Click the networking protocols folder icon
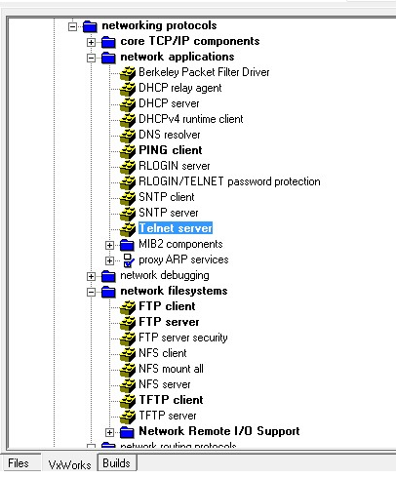This screenshot has height=478, width=396. point(90,26)
